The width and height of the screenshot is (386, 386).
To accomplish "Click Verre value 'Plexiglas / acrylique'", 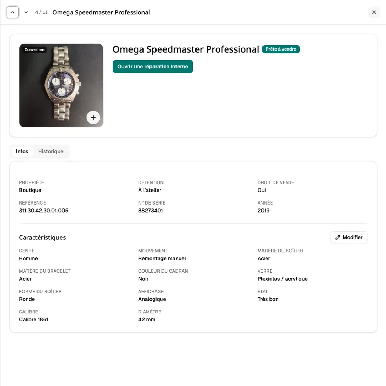I will coord(282,279).
